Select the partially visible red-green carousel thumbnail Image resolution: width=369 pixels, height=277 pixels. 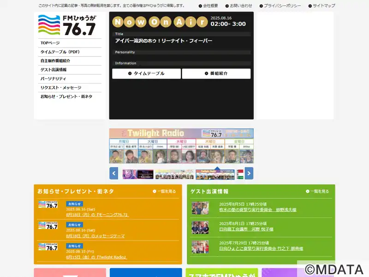pos(240,175)
